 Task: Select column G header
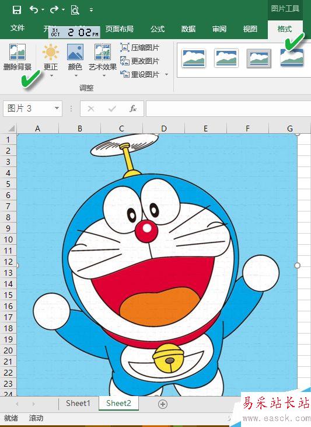[x=290, y=129]
